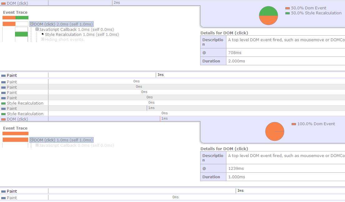
Task: Expand JavaScript Callback 0.0ms node
Action: tap(37, 145)
